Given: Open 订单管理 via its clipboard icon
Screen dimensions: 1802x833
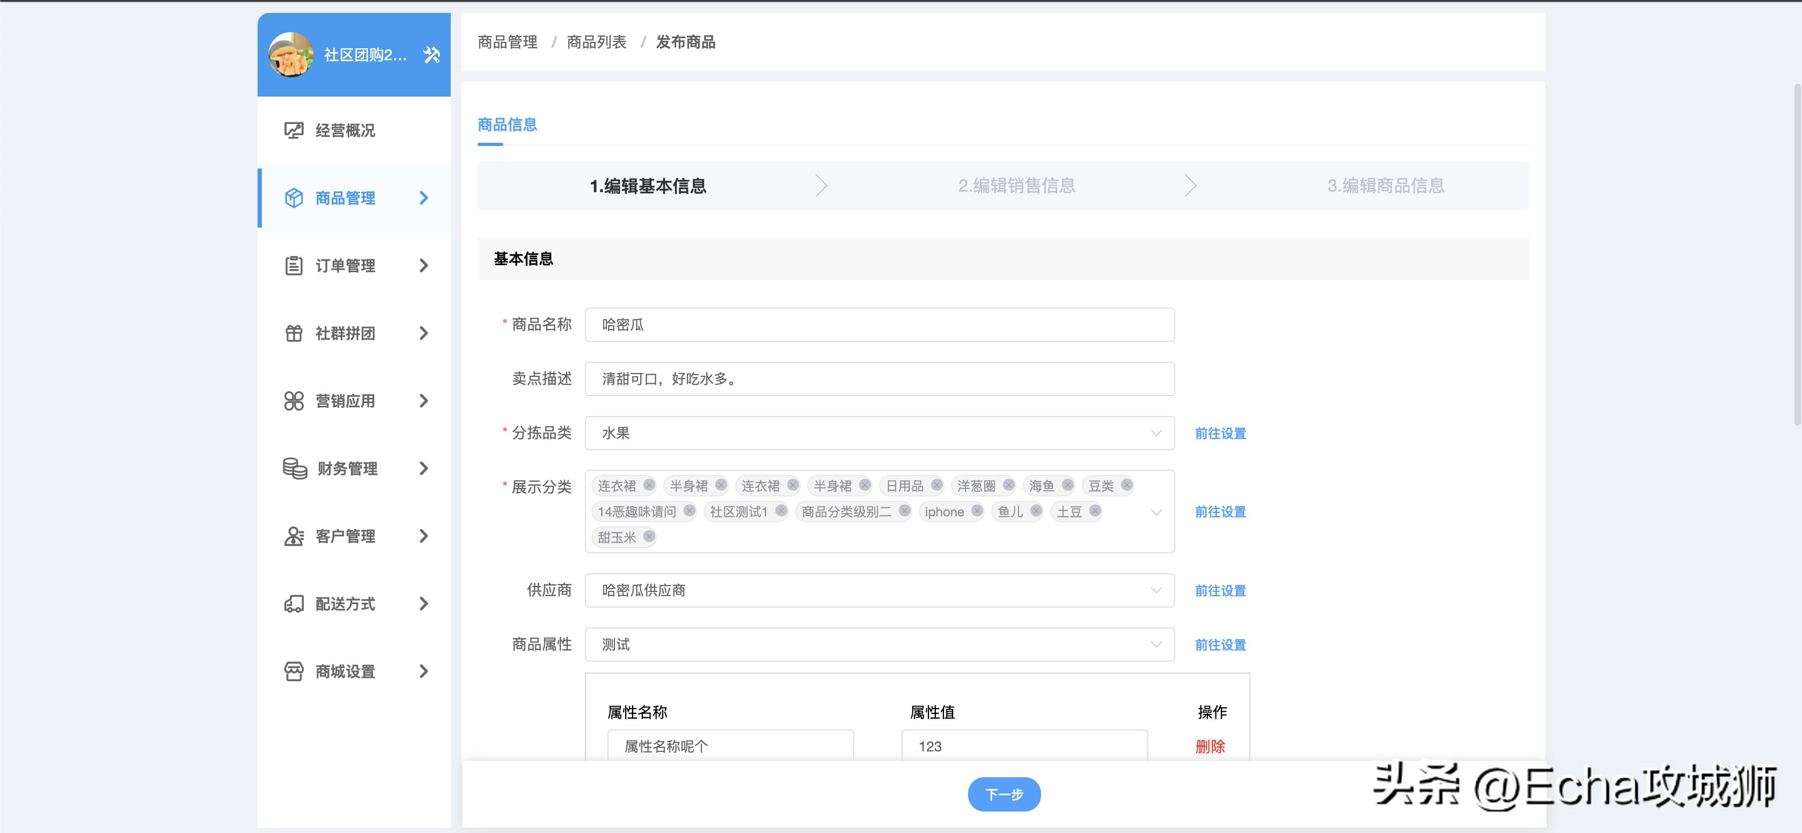Looking at the screenshot, I should (x=294, y=265).
